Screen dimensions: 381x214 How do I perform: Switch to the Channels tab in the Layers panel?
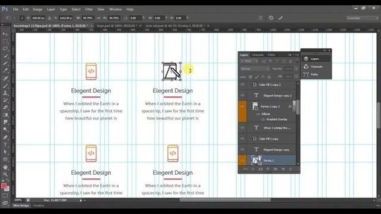258,55
